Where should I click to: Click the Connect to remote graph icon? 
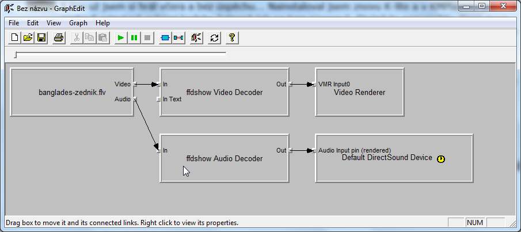click(196, 37)
